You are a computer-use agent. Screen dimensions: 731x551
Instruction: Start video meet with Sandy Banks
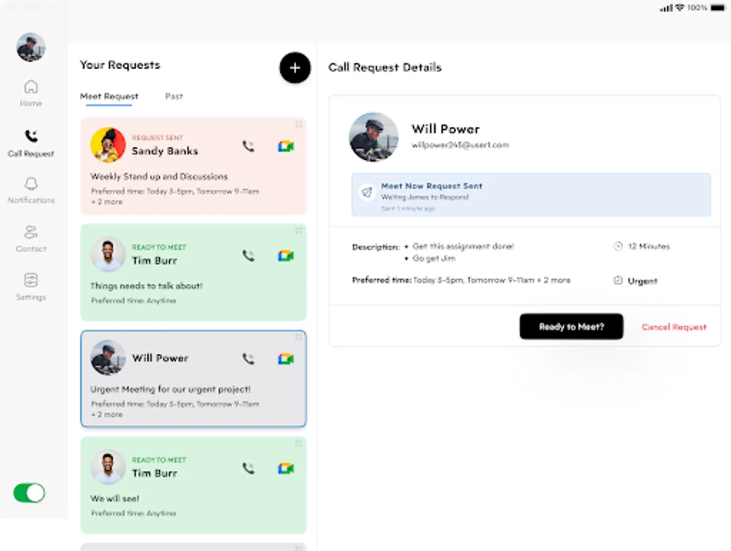[x=285, y=146]
